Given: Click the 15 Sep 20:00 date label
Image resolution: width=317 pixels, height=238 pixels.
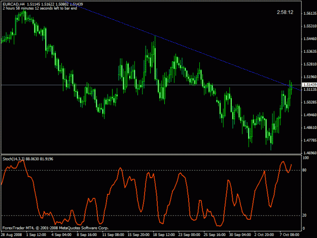Looking at the screenshot, I should click(x=138, y=235).
